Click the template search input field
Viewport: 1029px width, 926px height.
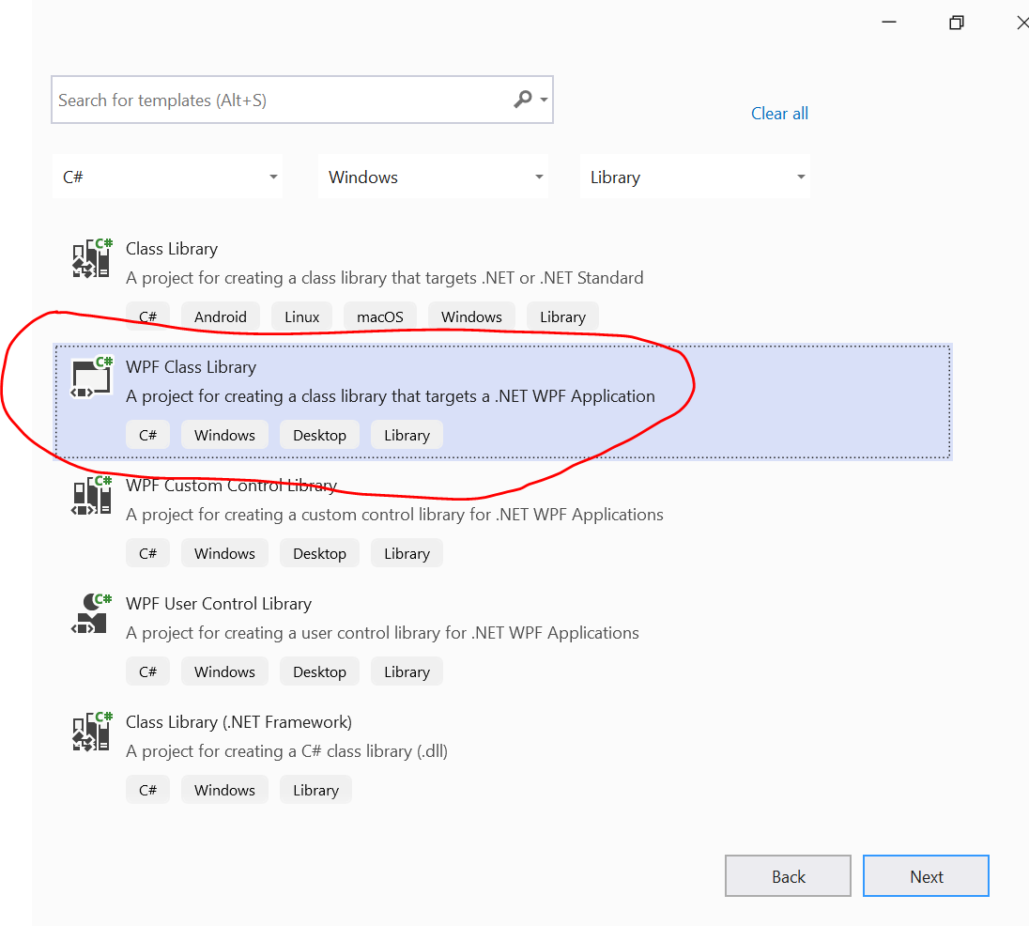tap(282, 99)
